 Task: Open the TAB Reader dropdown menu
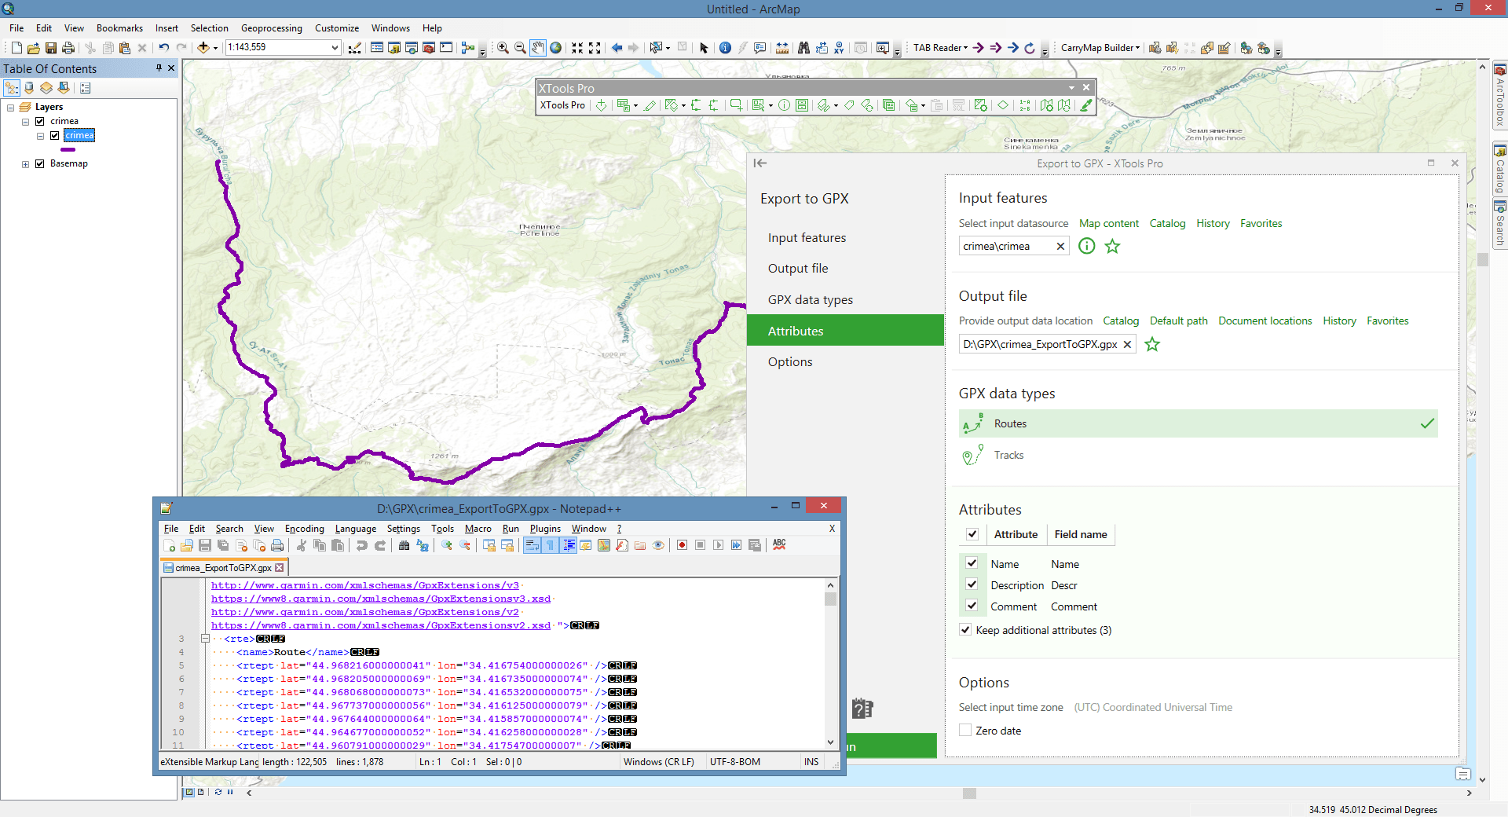coord(941,48)
